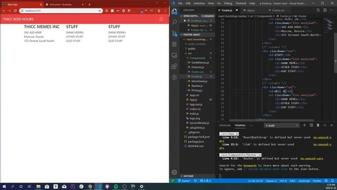337x190 pixels.
Task: Open notifications bell in status bar
Action: click(332, 180)
